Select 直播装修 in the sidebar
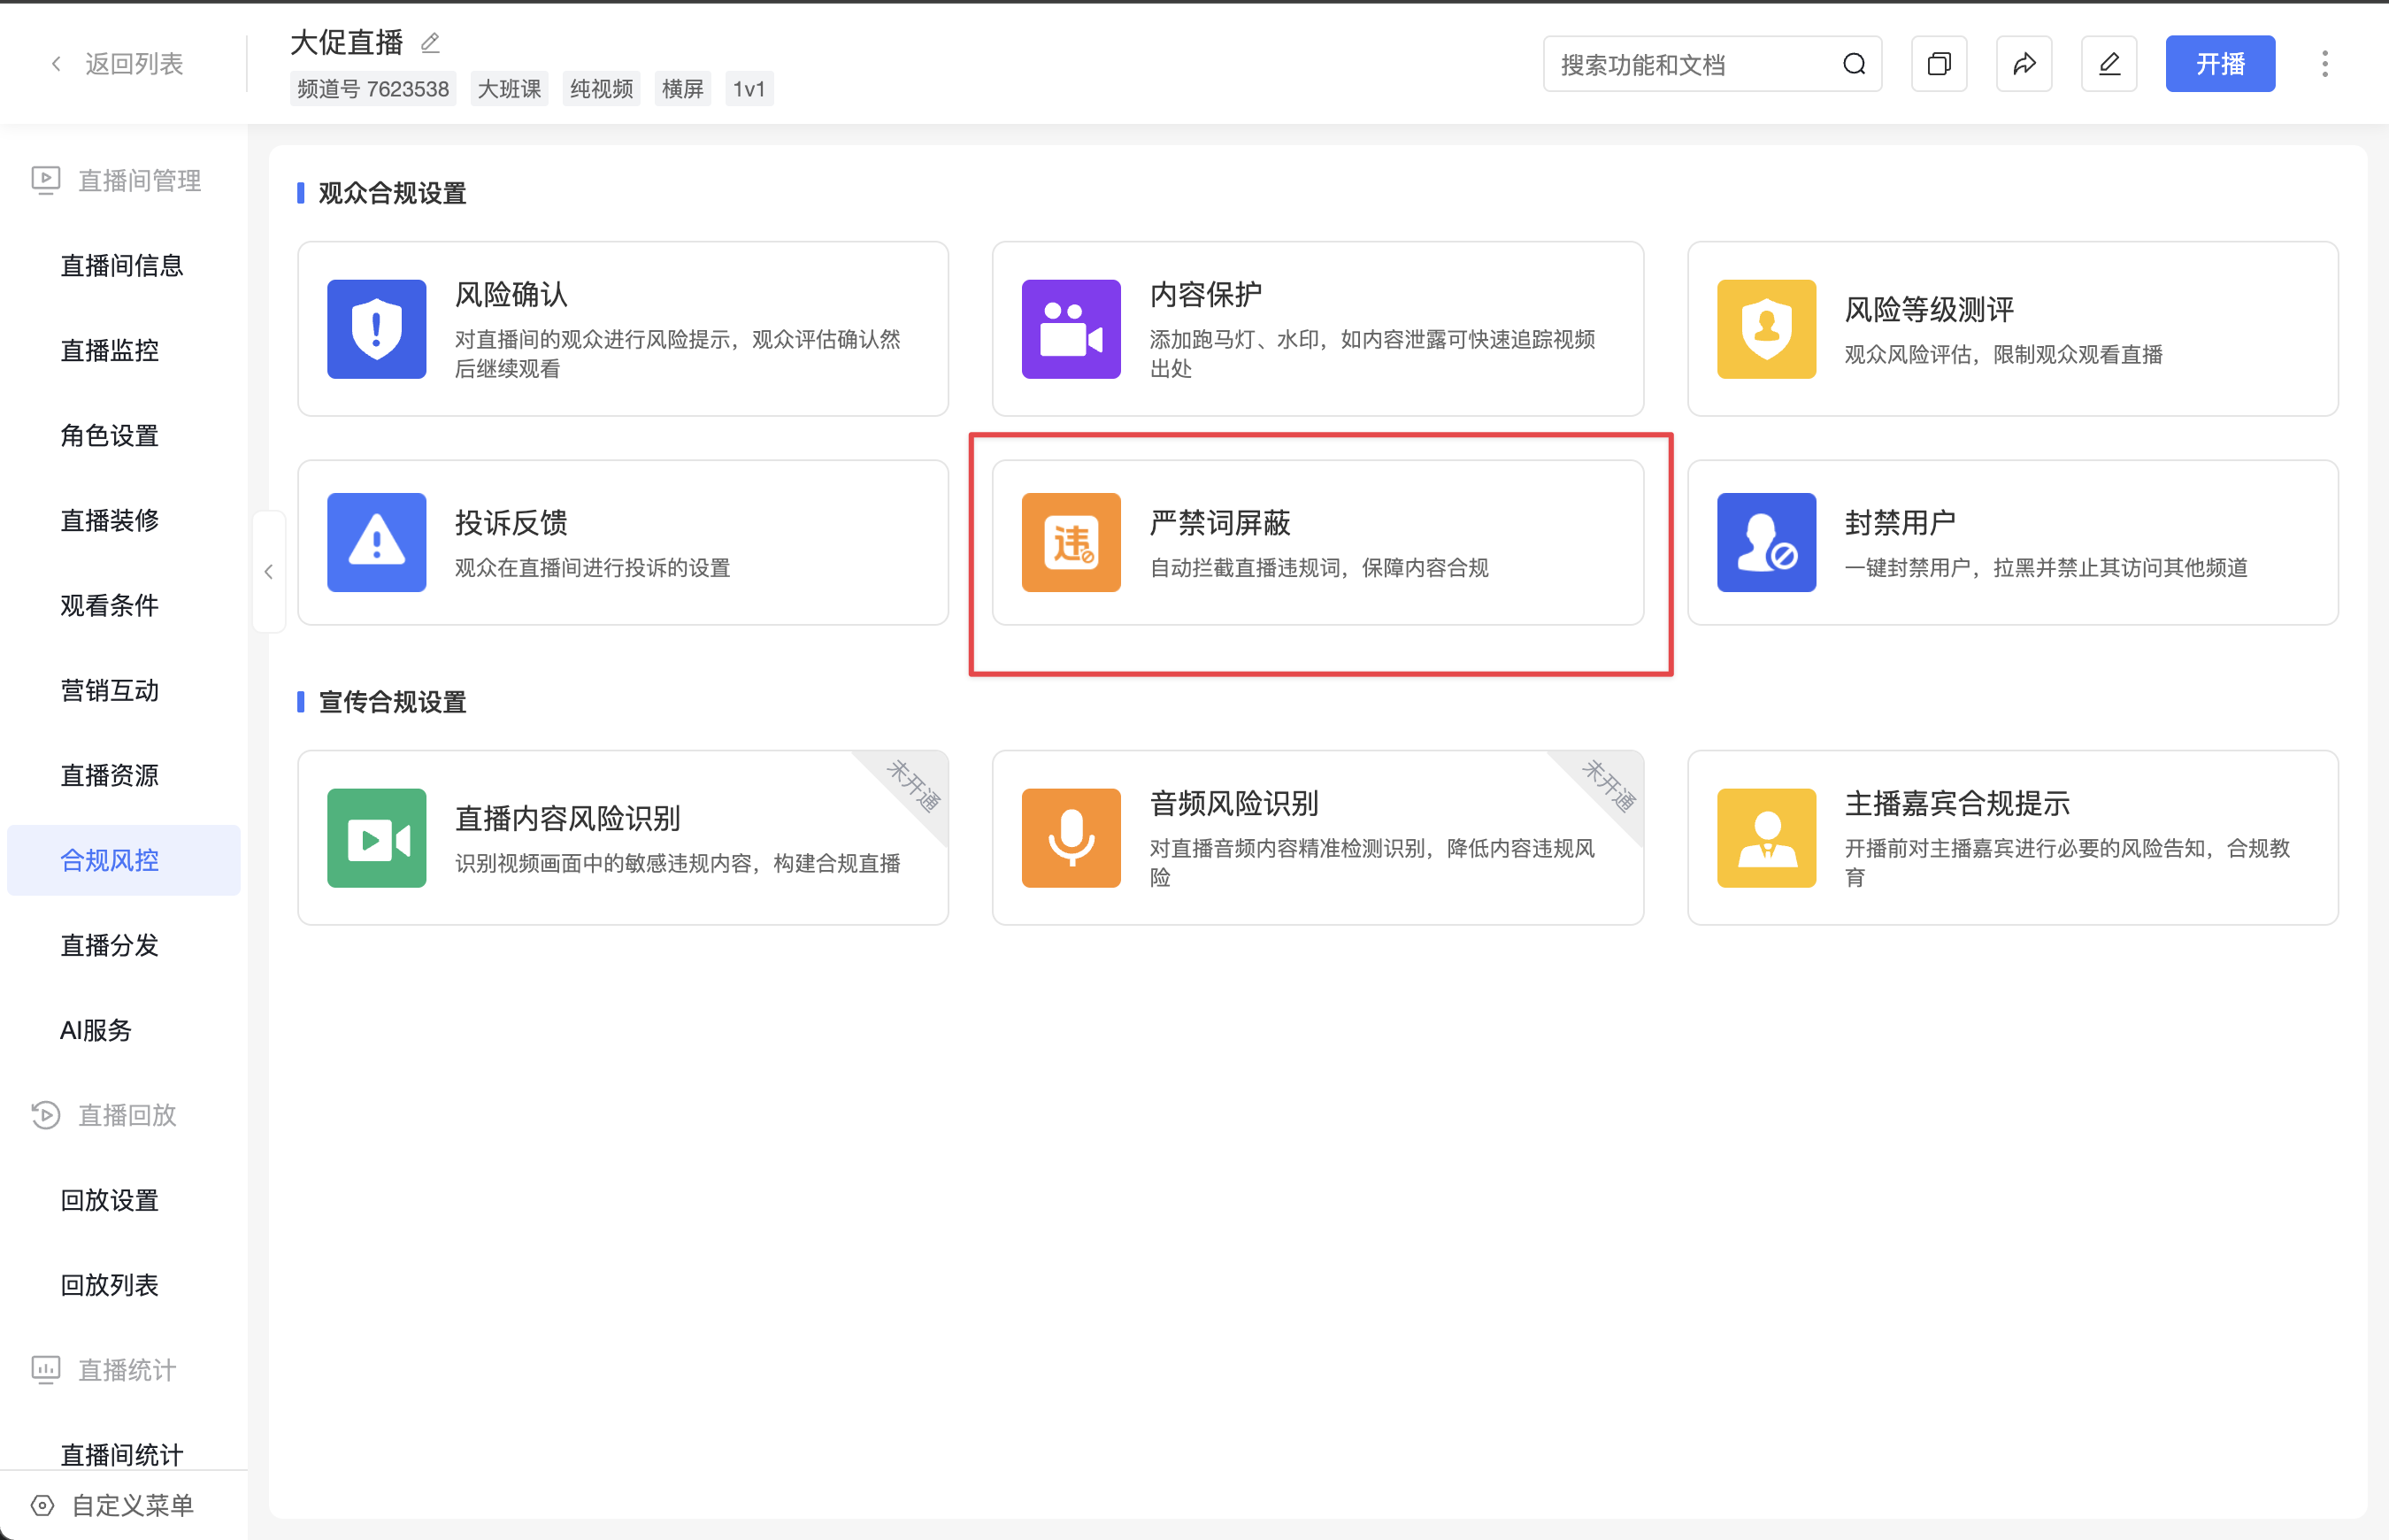The width and height of the screenshot is (2389, 1540). [x=123, y=520]
